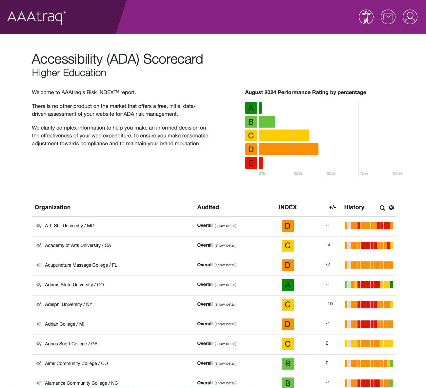Expand show detail for Alamance Community College
Viewport: 426px width, 388px height.
[225, 383]
